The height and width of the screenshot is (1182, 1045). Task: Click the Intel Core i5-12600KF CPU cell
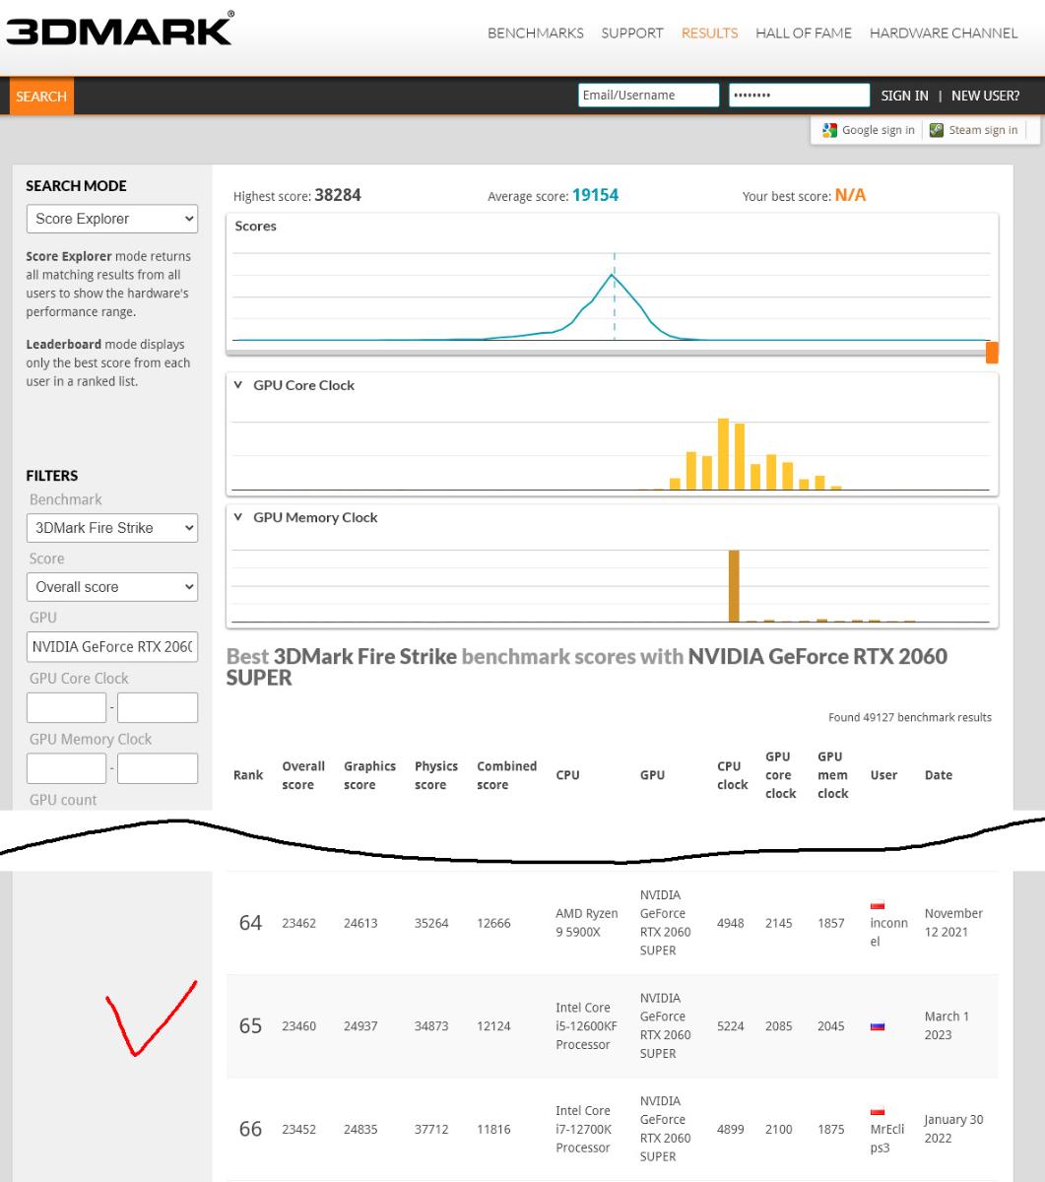pyautogui.click(x=587, y=1026)
